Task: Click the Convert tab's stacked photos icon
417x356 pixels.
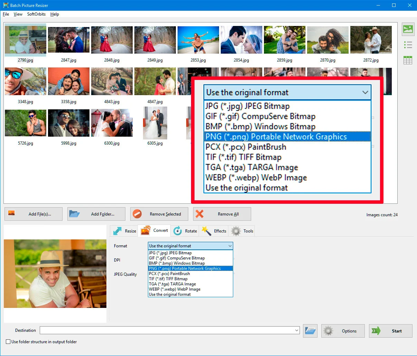Action: 145,230
